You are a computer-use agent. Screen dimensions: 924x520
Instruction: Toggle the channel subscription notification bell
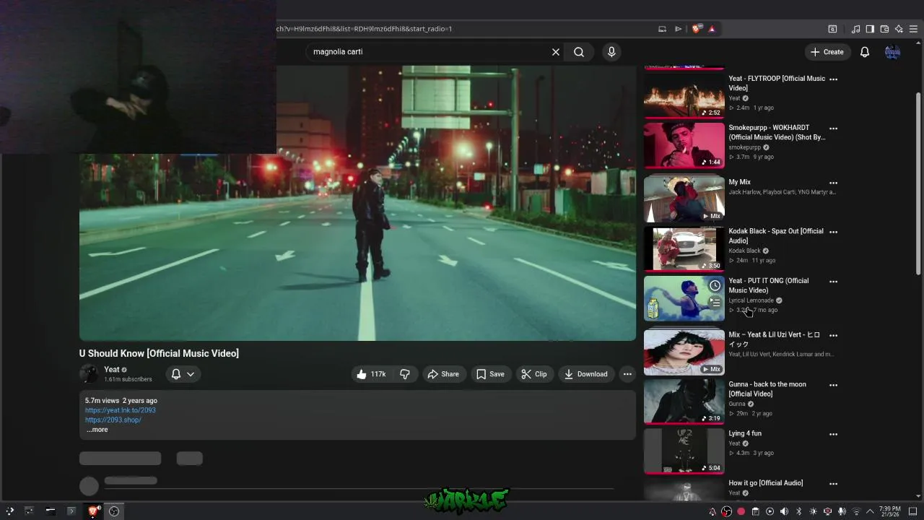click(x=176, y=374)
